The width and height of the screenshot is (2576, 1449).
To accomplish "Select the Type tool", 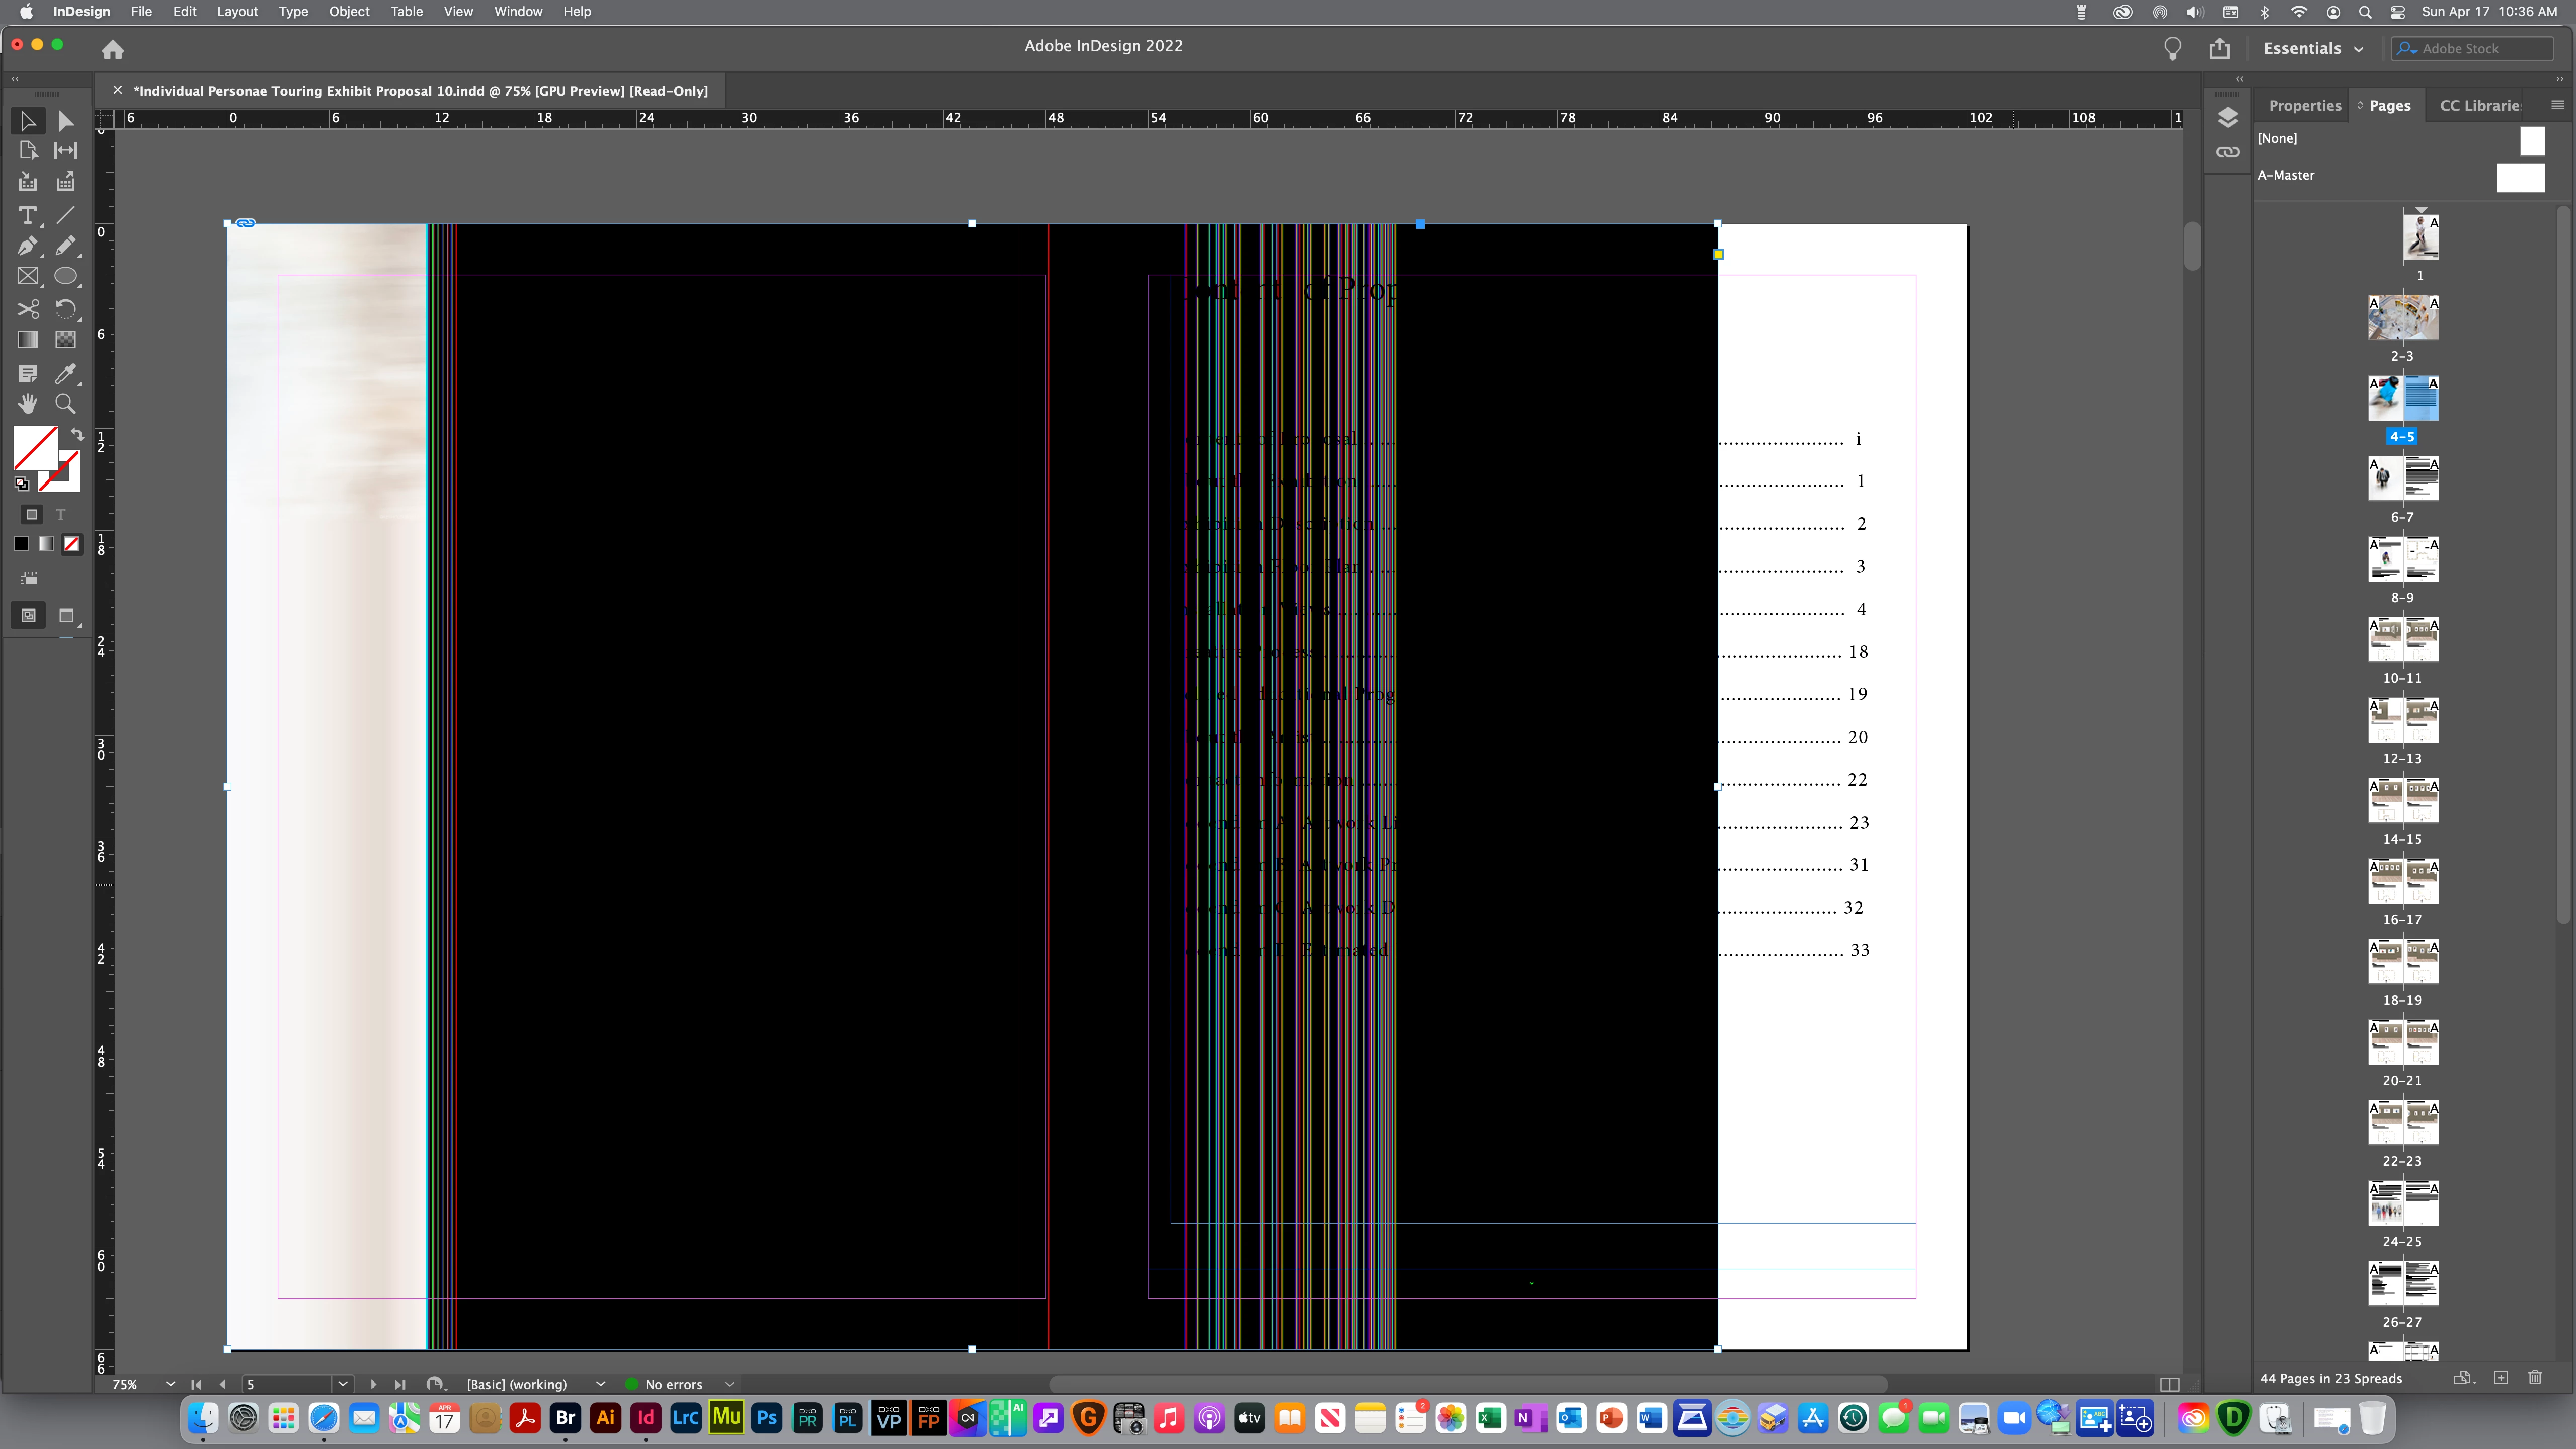I will 27,215.
